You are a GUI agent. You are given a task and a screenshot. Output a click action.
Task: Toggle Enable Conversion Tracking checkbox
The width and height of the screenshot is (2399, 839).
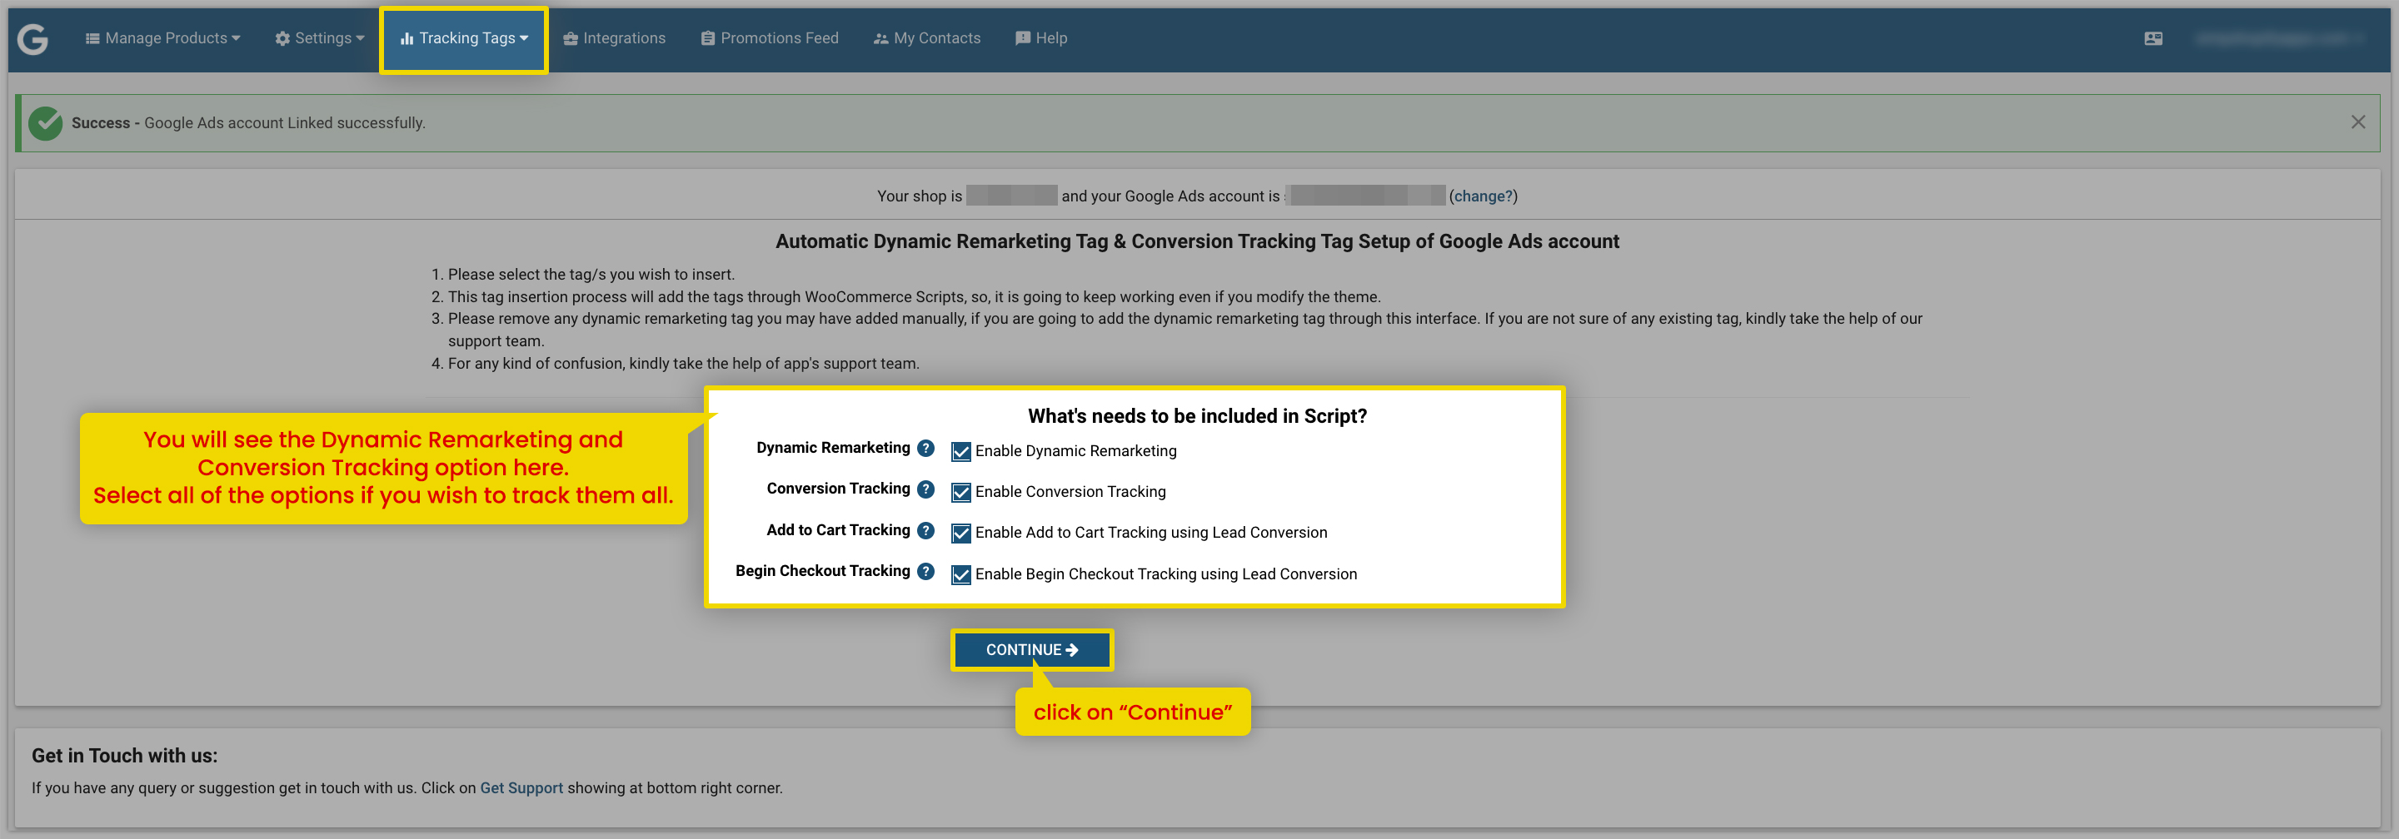961,492
